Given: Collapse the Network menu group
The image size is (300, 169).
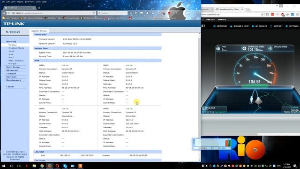Looking at the screenshot, I should tap(11, 42).
